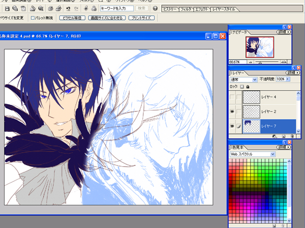This screenshot has height=228, width=305.
Task: Click the ピクセル等倍 button
Action: [x=72, y=18]
